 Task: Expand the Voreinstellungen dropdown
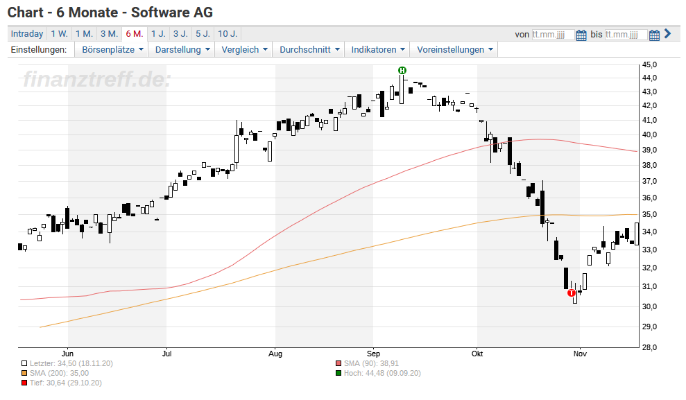point(454,49)
